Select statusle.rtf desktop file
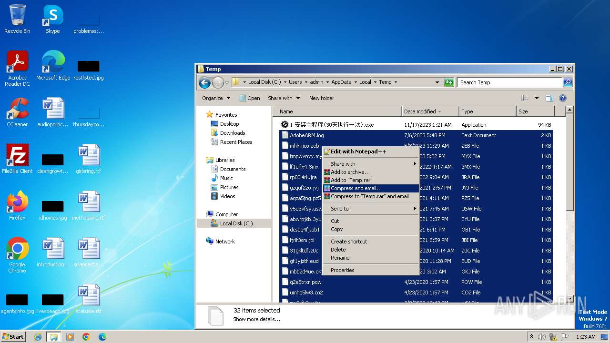The height and width of the screenshot is (343, 610). 89,299
